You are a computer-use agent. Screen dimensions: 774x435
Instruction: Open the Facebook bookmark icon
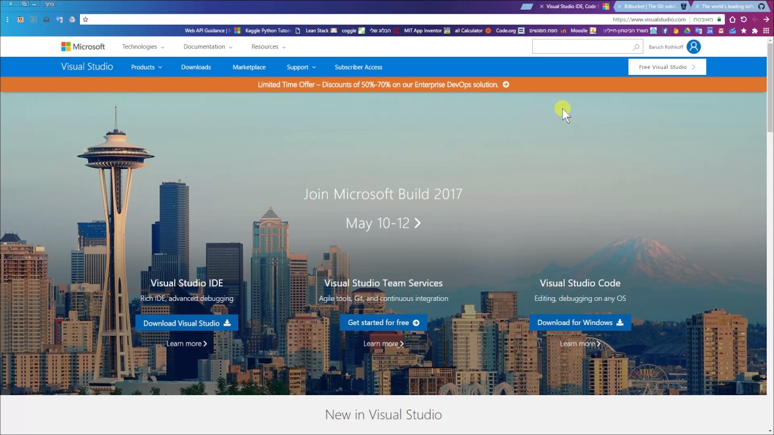[x=665, y=31]
